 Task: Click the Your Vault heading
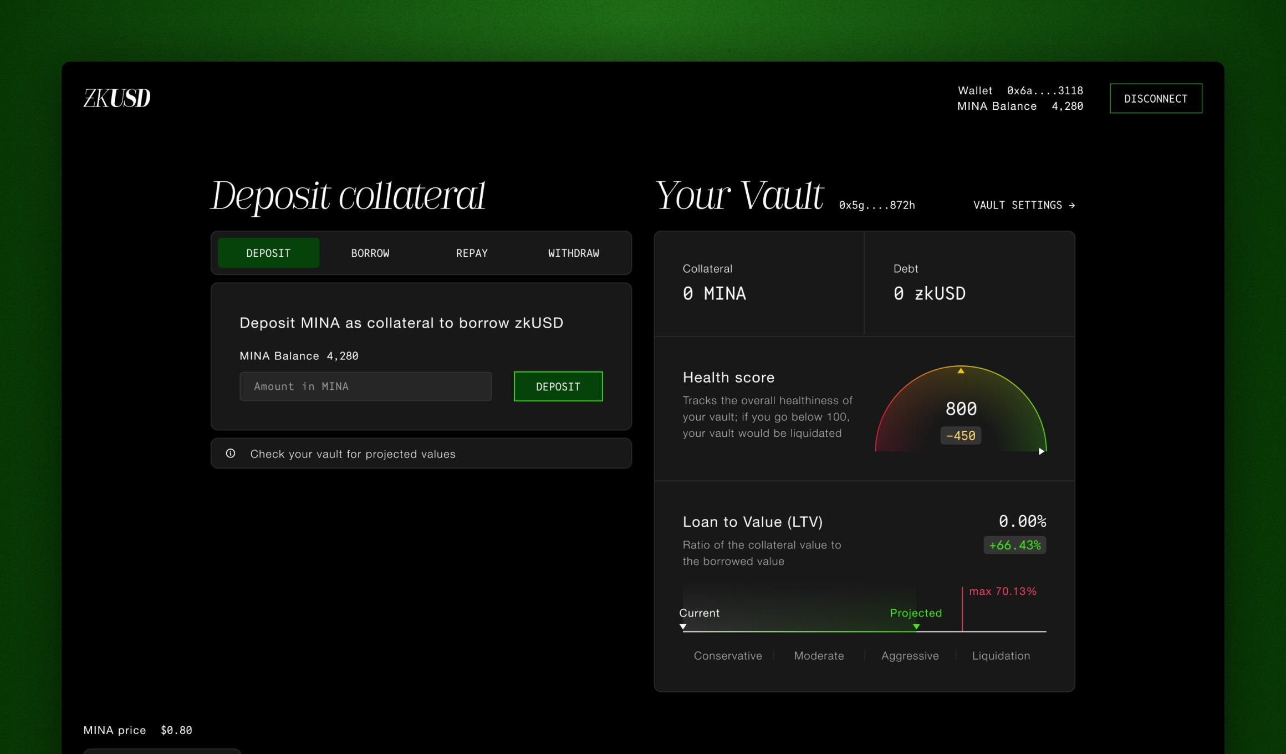pos(739,196)
